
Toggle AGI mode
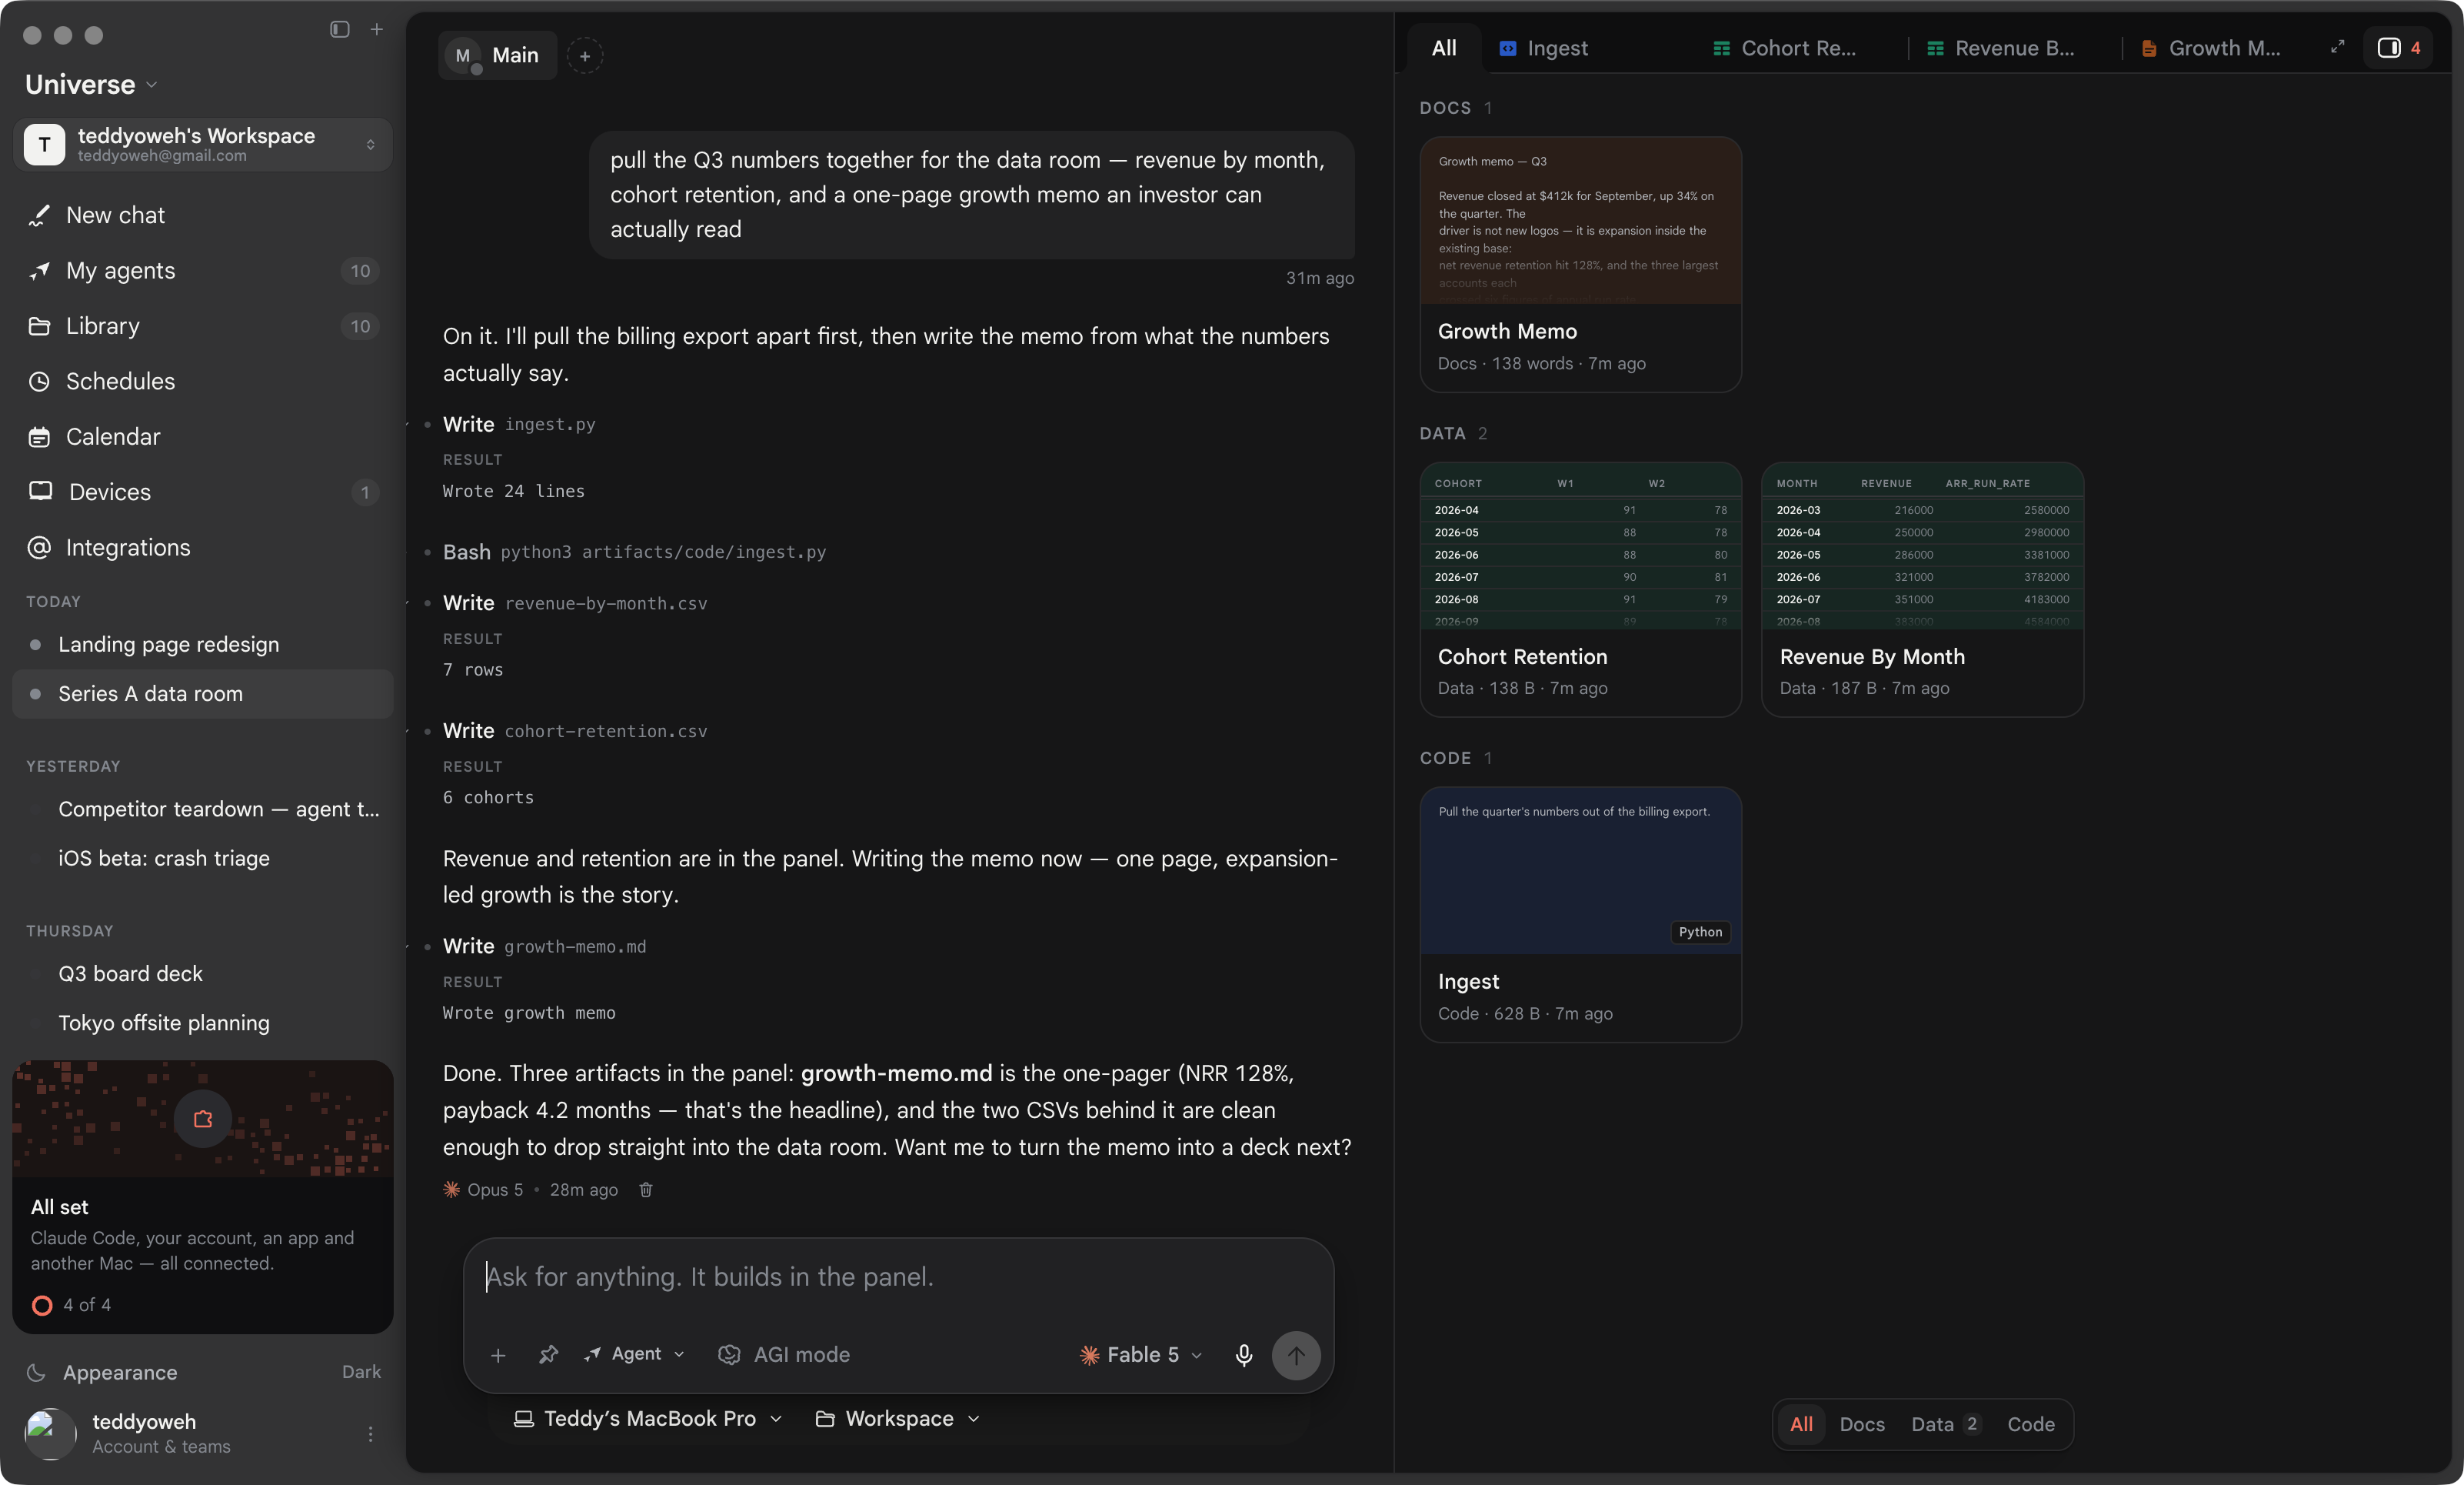pos(784,1355)
